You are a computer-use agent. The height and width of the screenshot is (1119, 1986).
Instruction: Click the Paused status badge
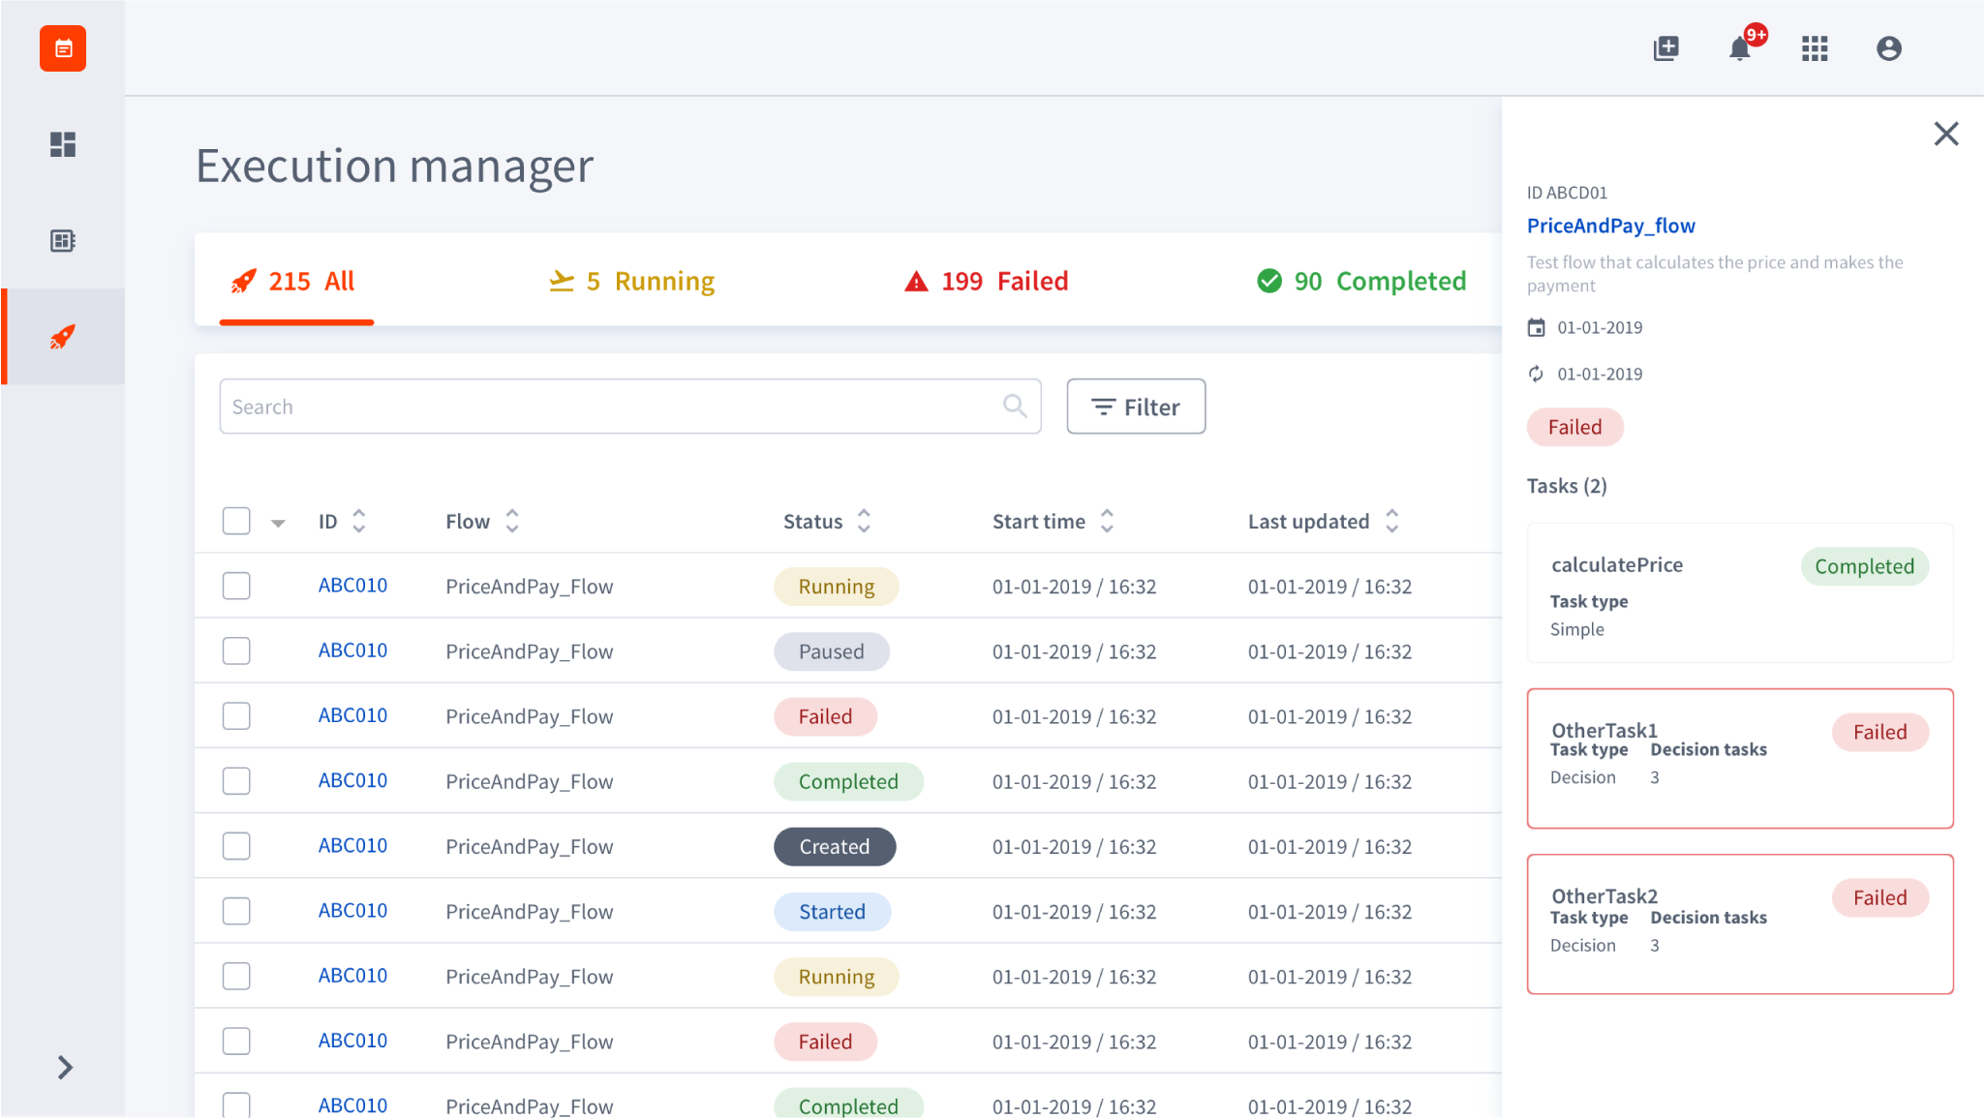(x=832, y=651)
